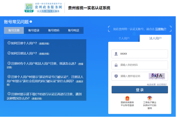The height and width of the screenshot is (117, 176).
Task: Click the 贵州省统一实名认证系统 title
Action: coord(89,8)
